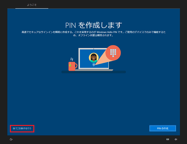The image size is (187, 144).
Task: Choose '後でこの操作を行う' to skip PIN
Action: tap(22, 128)
